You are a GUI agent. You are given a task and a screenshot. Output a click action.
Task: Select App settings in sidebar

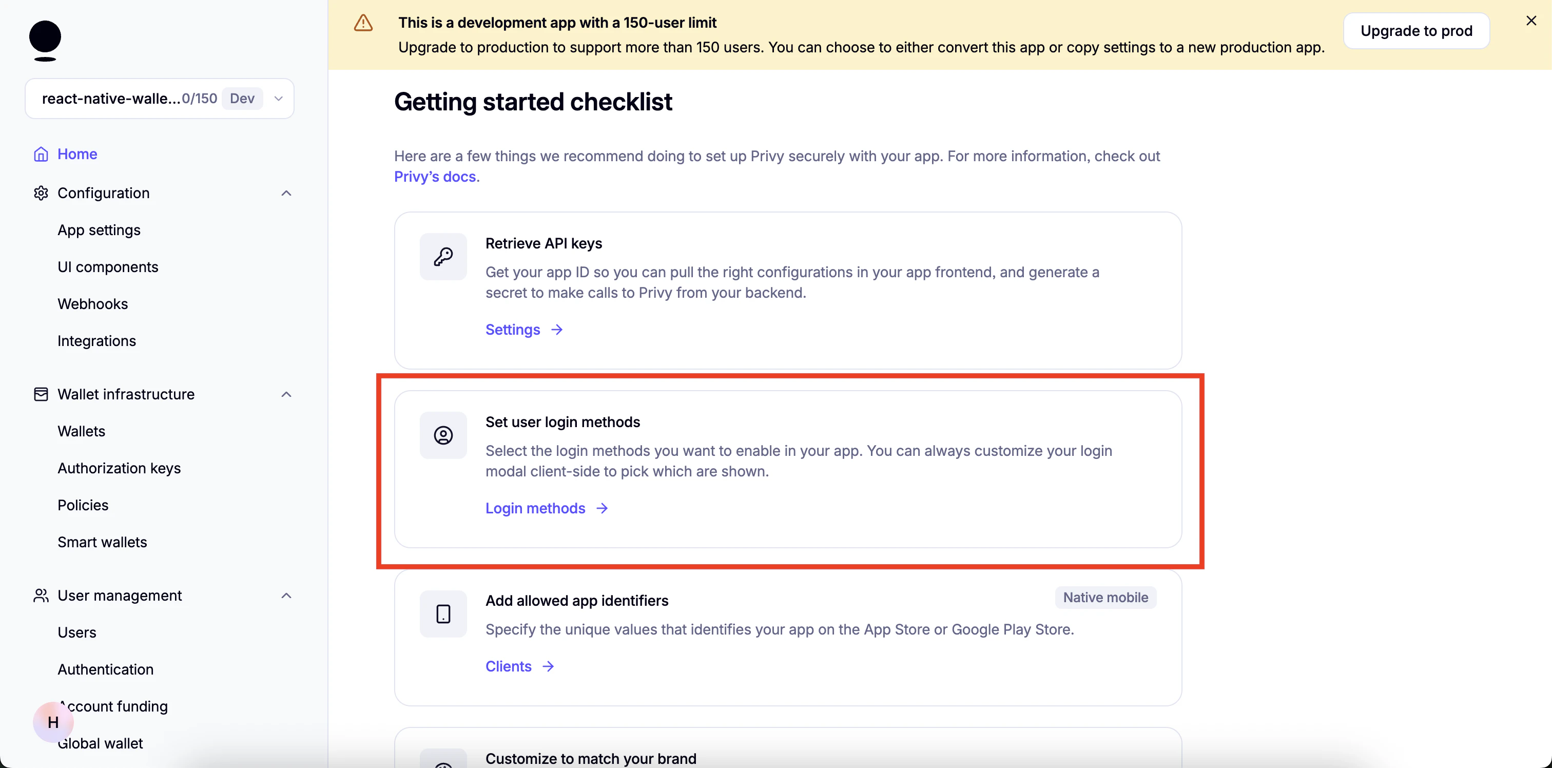(x=99, y=229)
